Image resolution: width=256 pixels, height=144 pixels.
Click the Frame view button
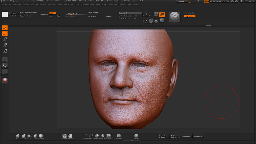pos(145,15)
